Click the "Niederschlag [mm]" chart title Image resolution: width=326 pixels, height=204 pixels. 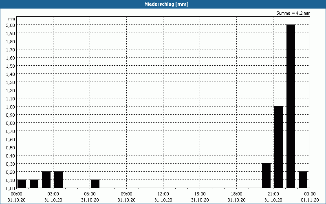[x=167, y=4]
